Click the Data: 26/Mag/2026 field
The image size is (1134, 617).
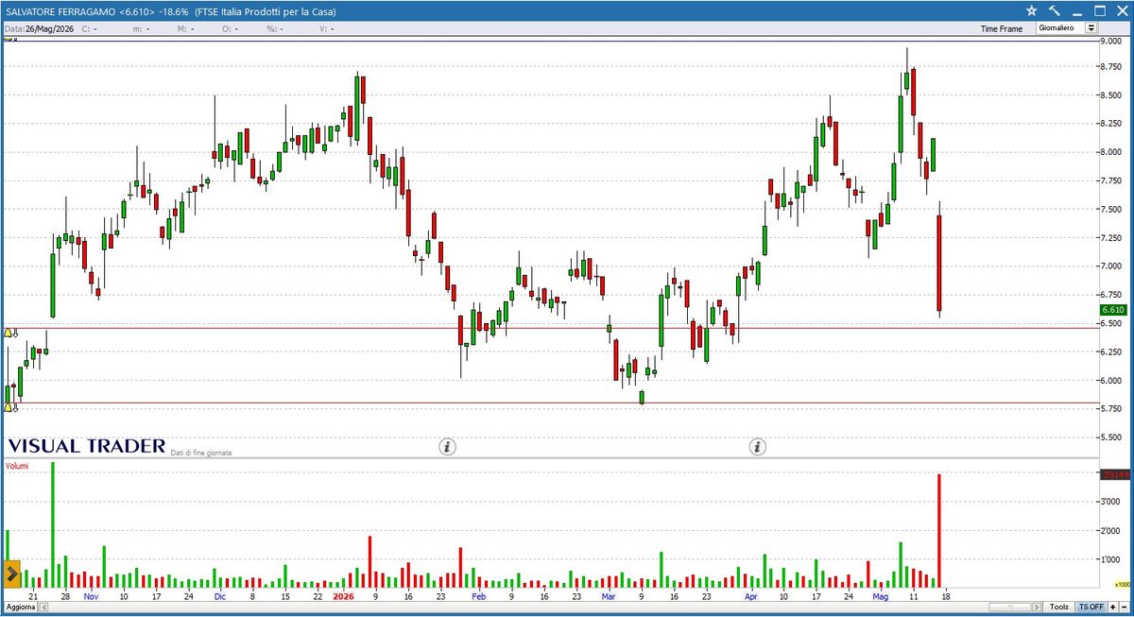38,29
